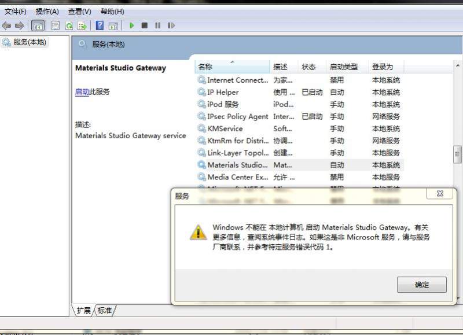Click the gear icon of iPod 服务

[x=201, y=104]
